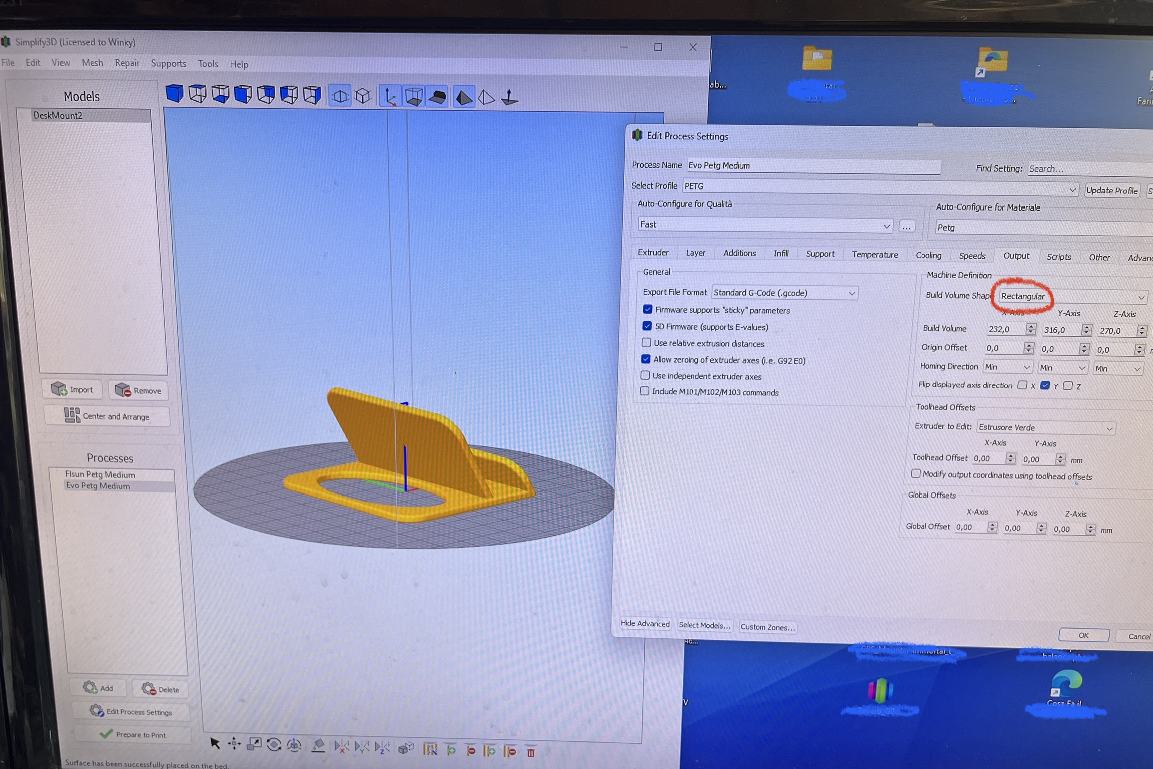Click the Update Profile button

pyautogui.click(x=1112, y=191)
